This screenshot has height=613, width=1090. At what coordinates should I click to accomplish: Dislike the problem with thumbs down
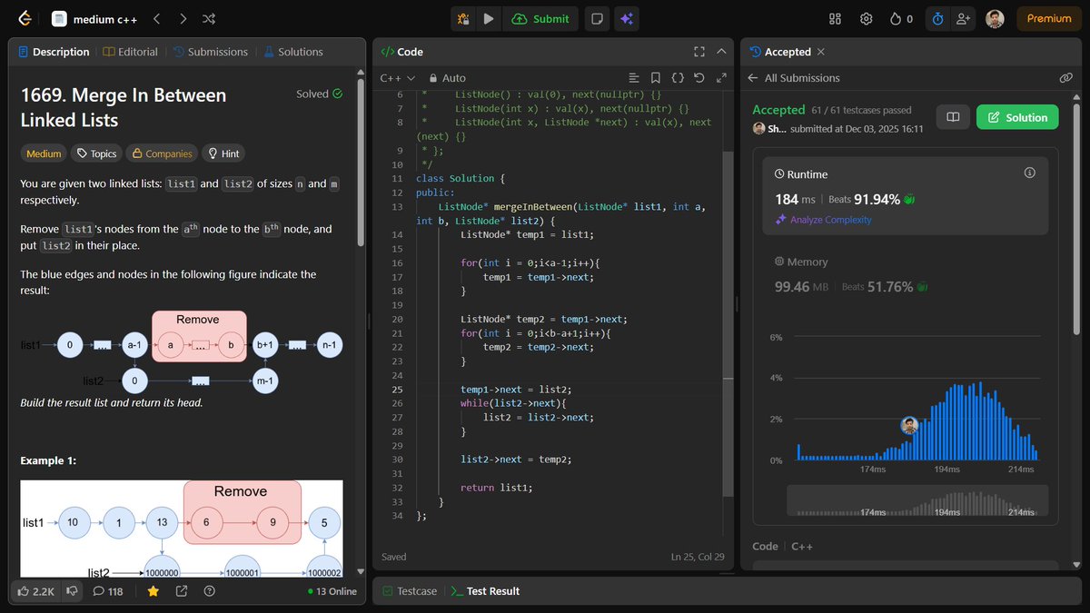[x=71, y=591]
